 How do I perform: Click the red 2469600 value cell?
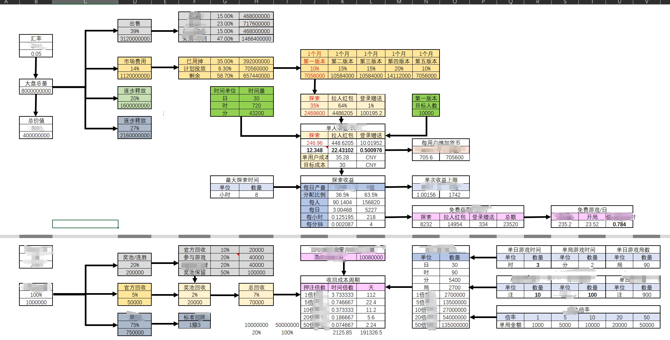point(314,113)
